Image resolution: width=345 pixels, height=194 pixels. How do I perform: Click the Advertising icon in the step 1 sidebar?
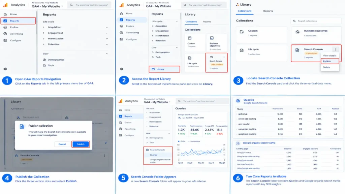5,34
